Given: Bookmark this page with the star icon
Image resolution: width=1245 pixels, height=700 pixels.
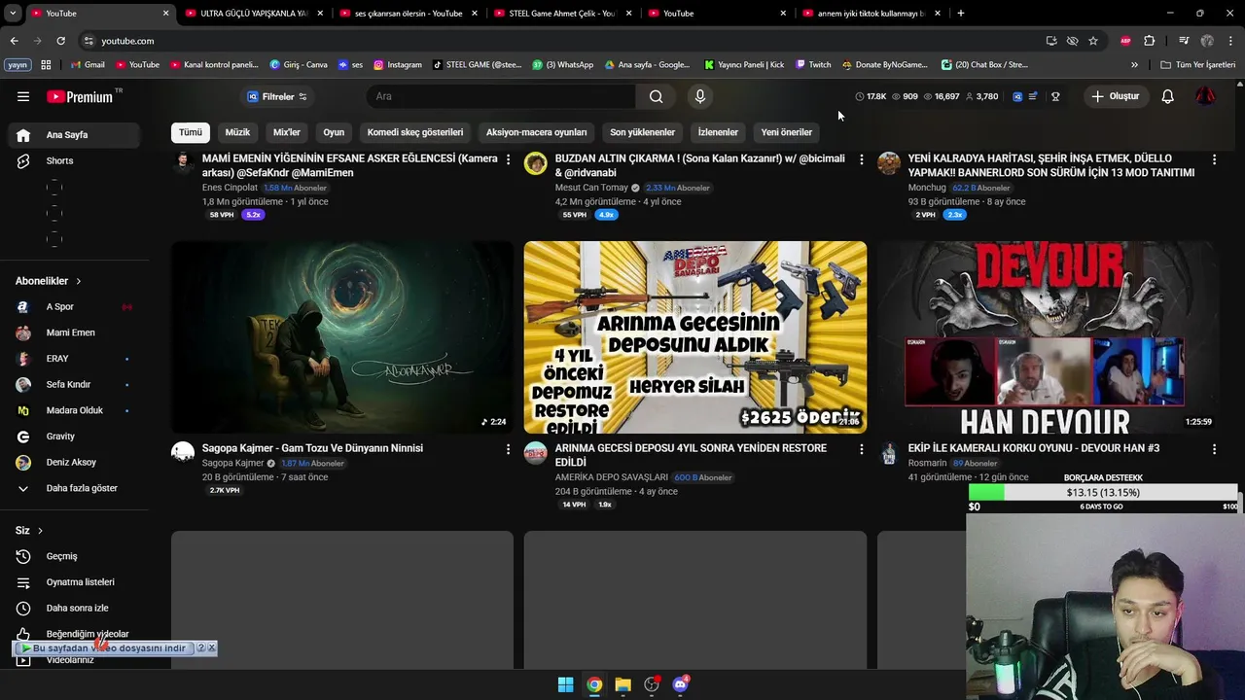Looking at the screenshot, I should (1093, 41).
